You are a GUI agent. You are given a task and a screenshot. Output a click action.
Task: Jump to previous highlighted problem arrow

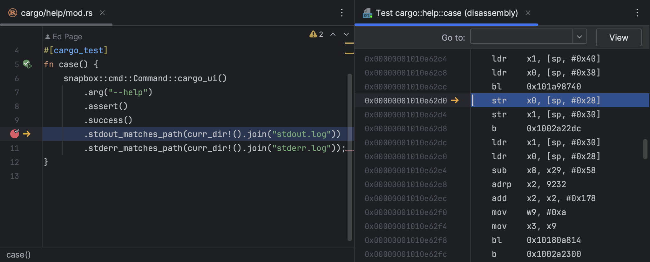(x=333, y=34)
